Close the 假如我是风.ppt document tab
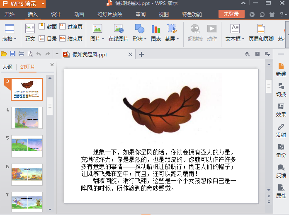 (130, 54)
